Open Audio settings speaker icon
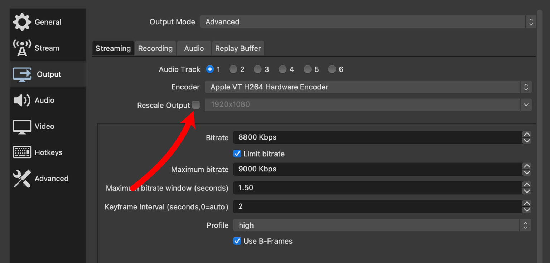 (21, 100)
